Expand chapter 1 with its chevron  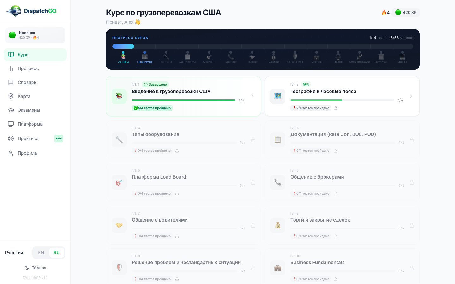pos(252,96)
